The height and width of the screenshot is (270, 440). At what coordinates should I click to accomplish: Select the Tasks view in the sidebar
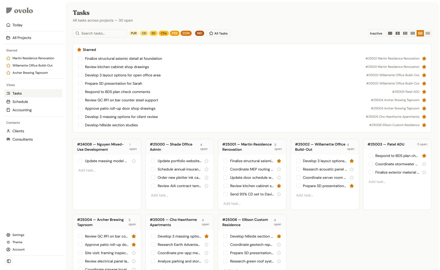[x=17, y=93]
